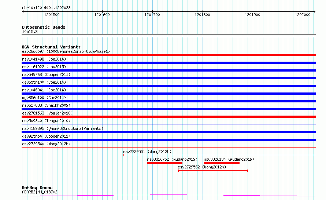Screen dimensions: 326x200
Task: Click the ruler at position 1201600
Action: (102, 15)
